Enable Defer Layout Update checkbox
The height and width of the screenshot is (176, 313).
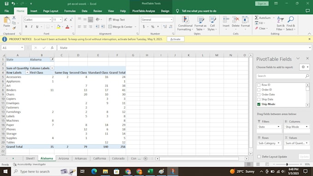coord(259,157)
